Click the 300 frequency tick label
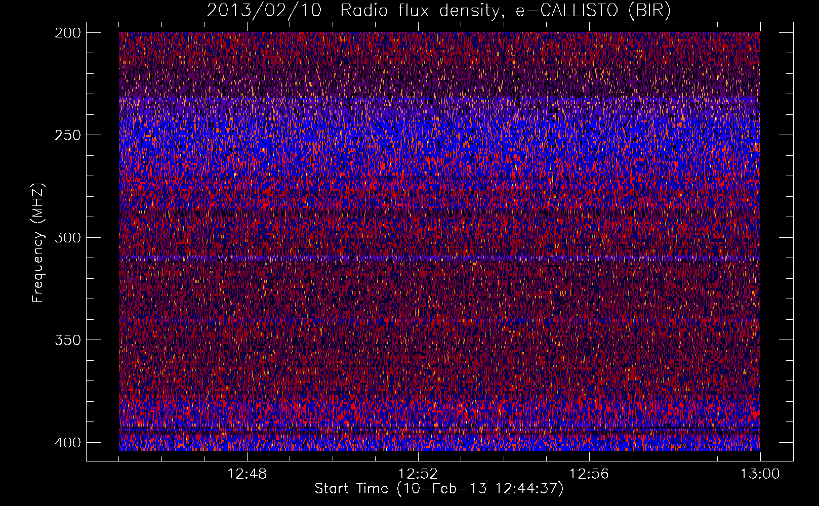Viewport: 819px width, 506px height. pos(68,237)
